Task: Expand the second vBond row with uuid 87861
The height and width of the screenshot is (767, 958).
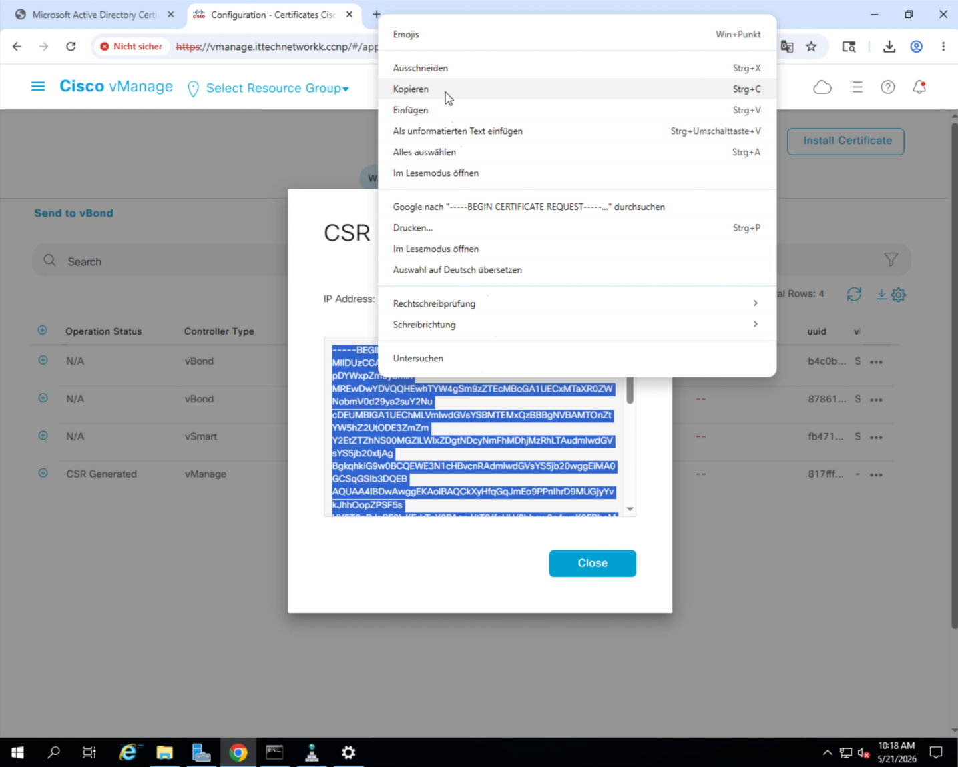Action: (x=43, y=398)
